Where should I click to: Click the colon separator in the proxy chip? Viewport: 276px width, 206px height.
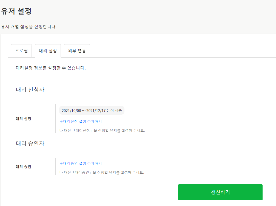tap(107, 111)
